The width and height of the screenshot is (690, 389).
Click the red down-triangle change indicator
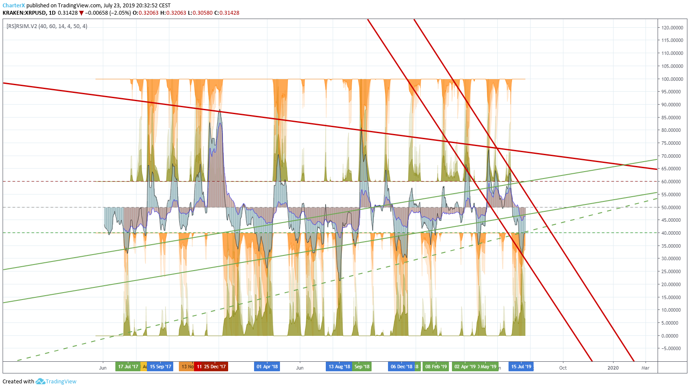click(x=81, y=13)
